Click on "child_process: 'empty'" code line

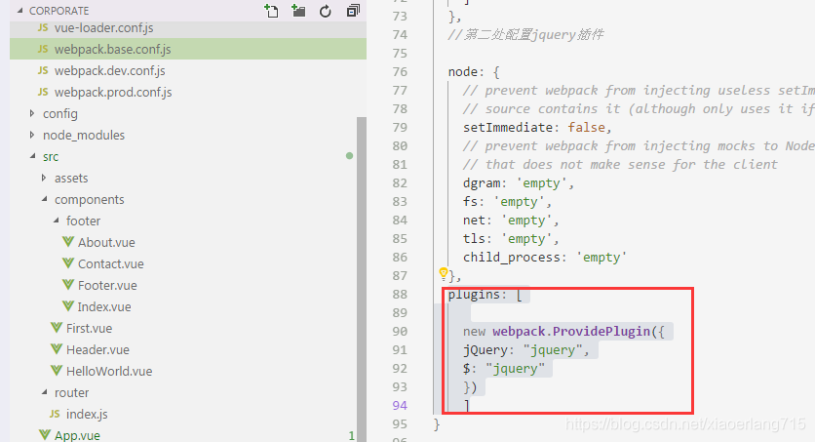(x=545, y=258)
